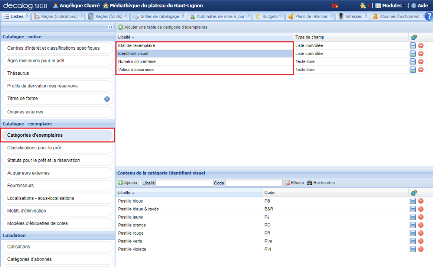The width and height of the screenshot is (433, 267).
Task: Click the red notification icon in header
Action: [335, 6]
